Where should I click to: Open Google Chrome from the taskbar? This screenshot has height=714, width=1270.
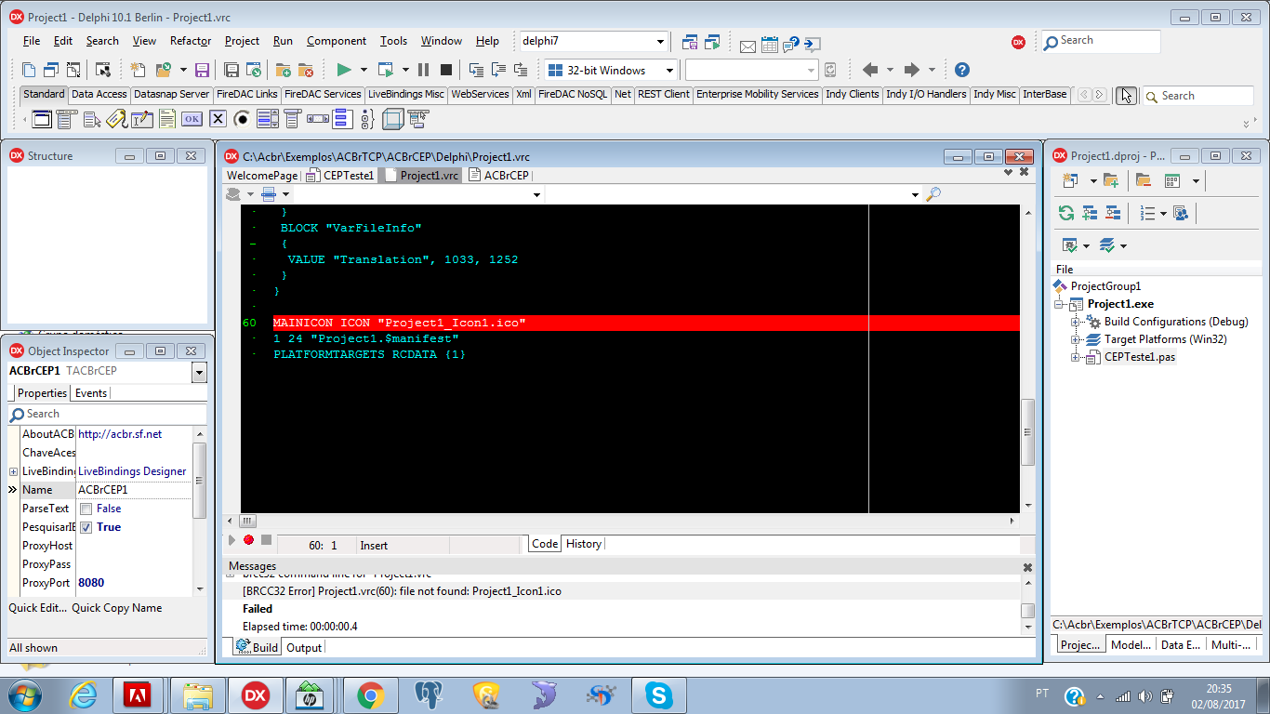point(370,694)
